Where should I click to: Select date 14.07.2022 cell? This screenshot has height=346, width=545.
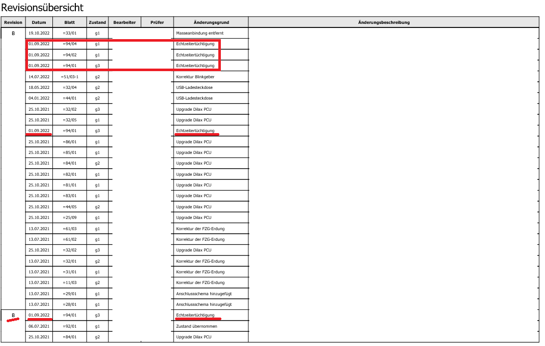pyautogui.click(x=39, y=77)
